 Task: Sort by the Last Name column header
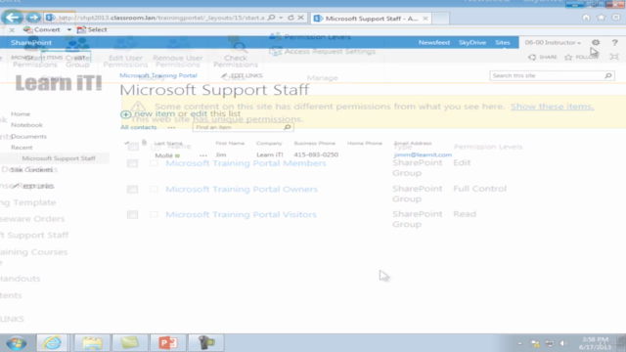pos(168,143)
